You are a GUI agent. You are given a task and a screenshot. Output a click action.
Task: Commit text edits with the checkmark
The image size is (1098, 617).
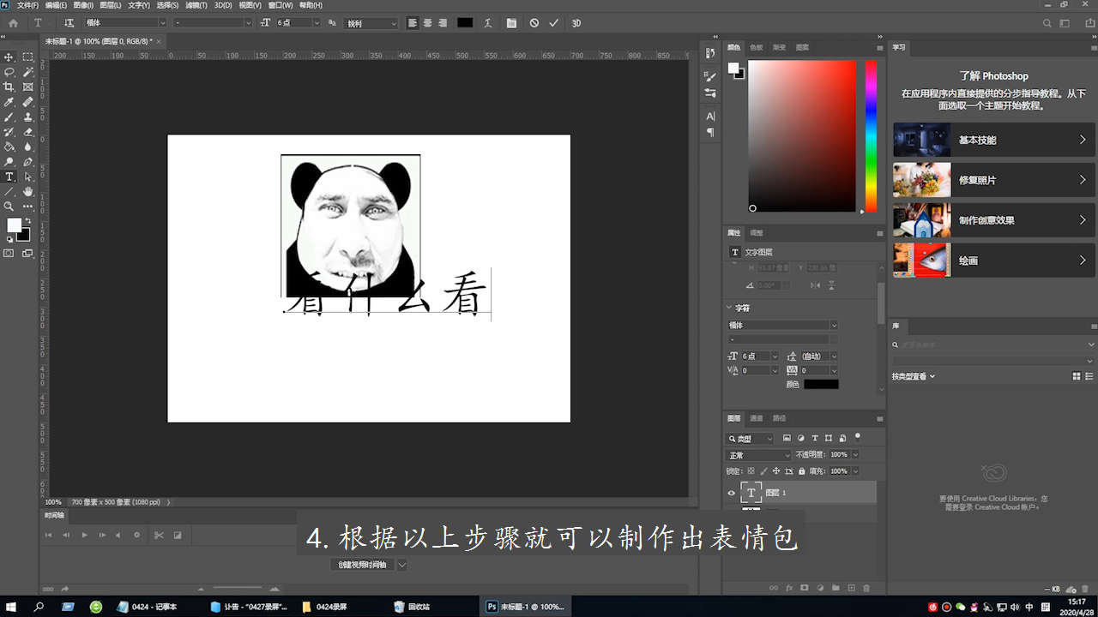click(x=554, y=23)
